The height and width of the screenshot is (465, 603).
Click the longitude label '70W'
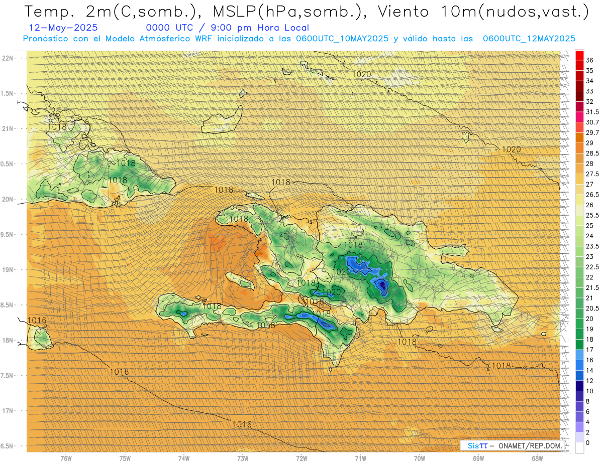420,458
